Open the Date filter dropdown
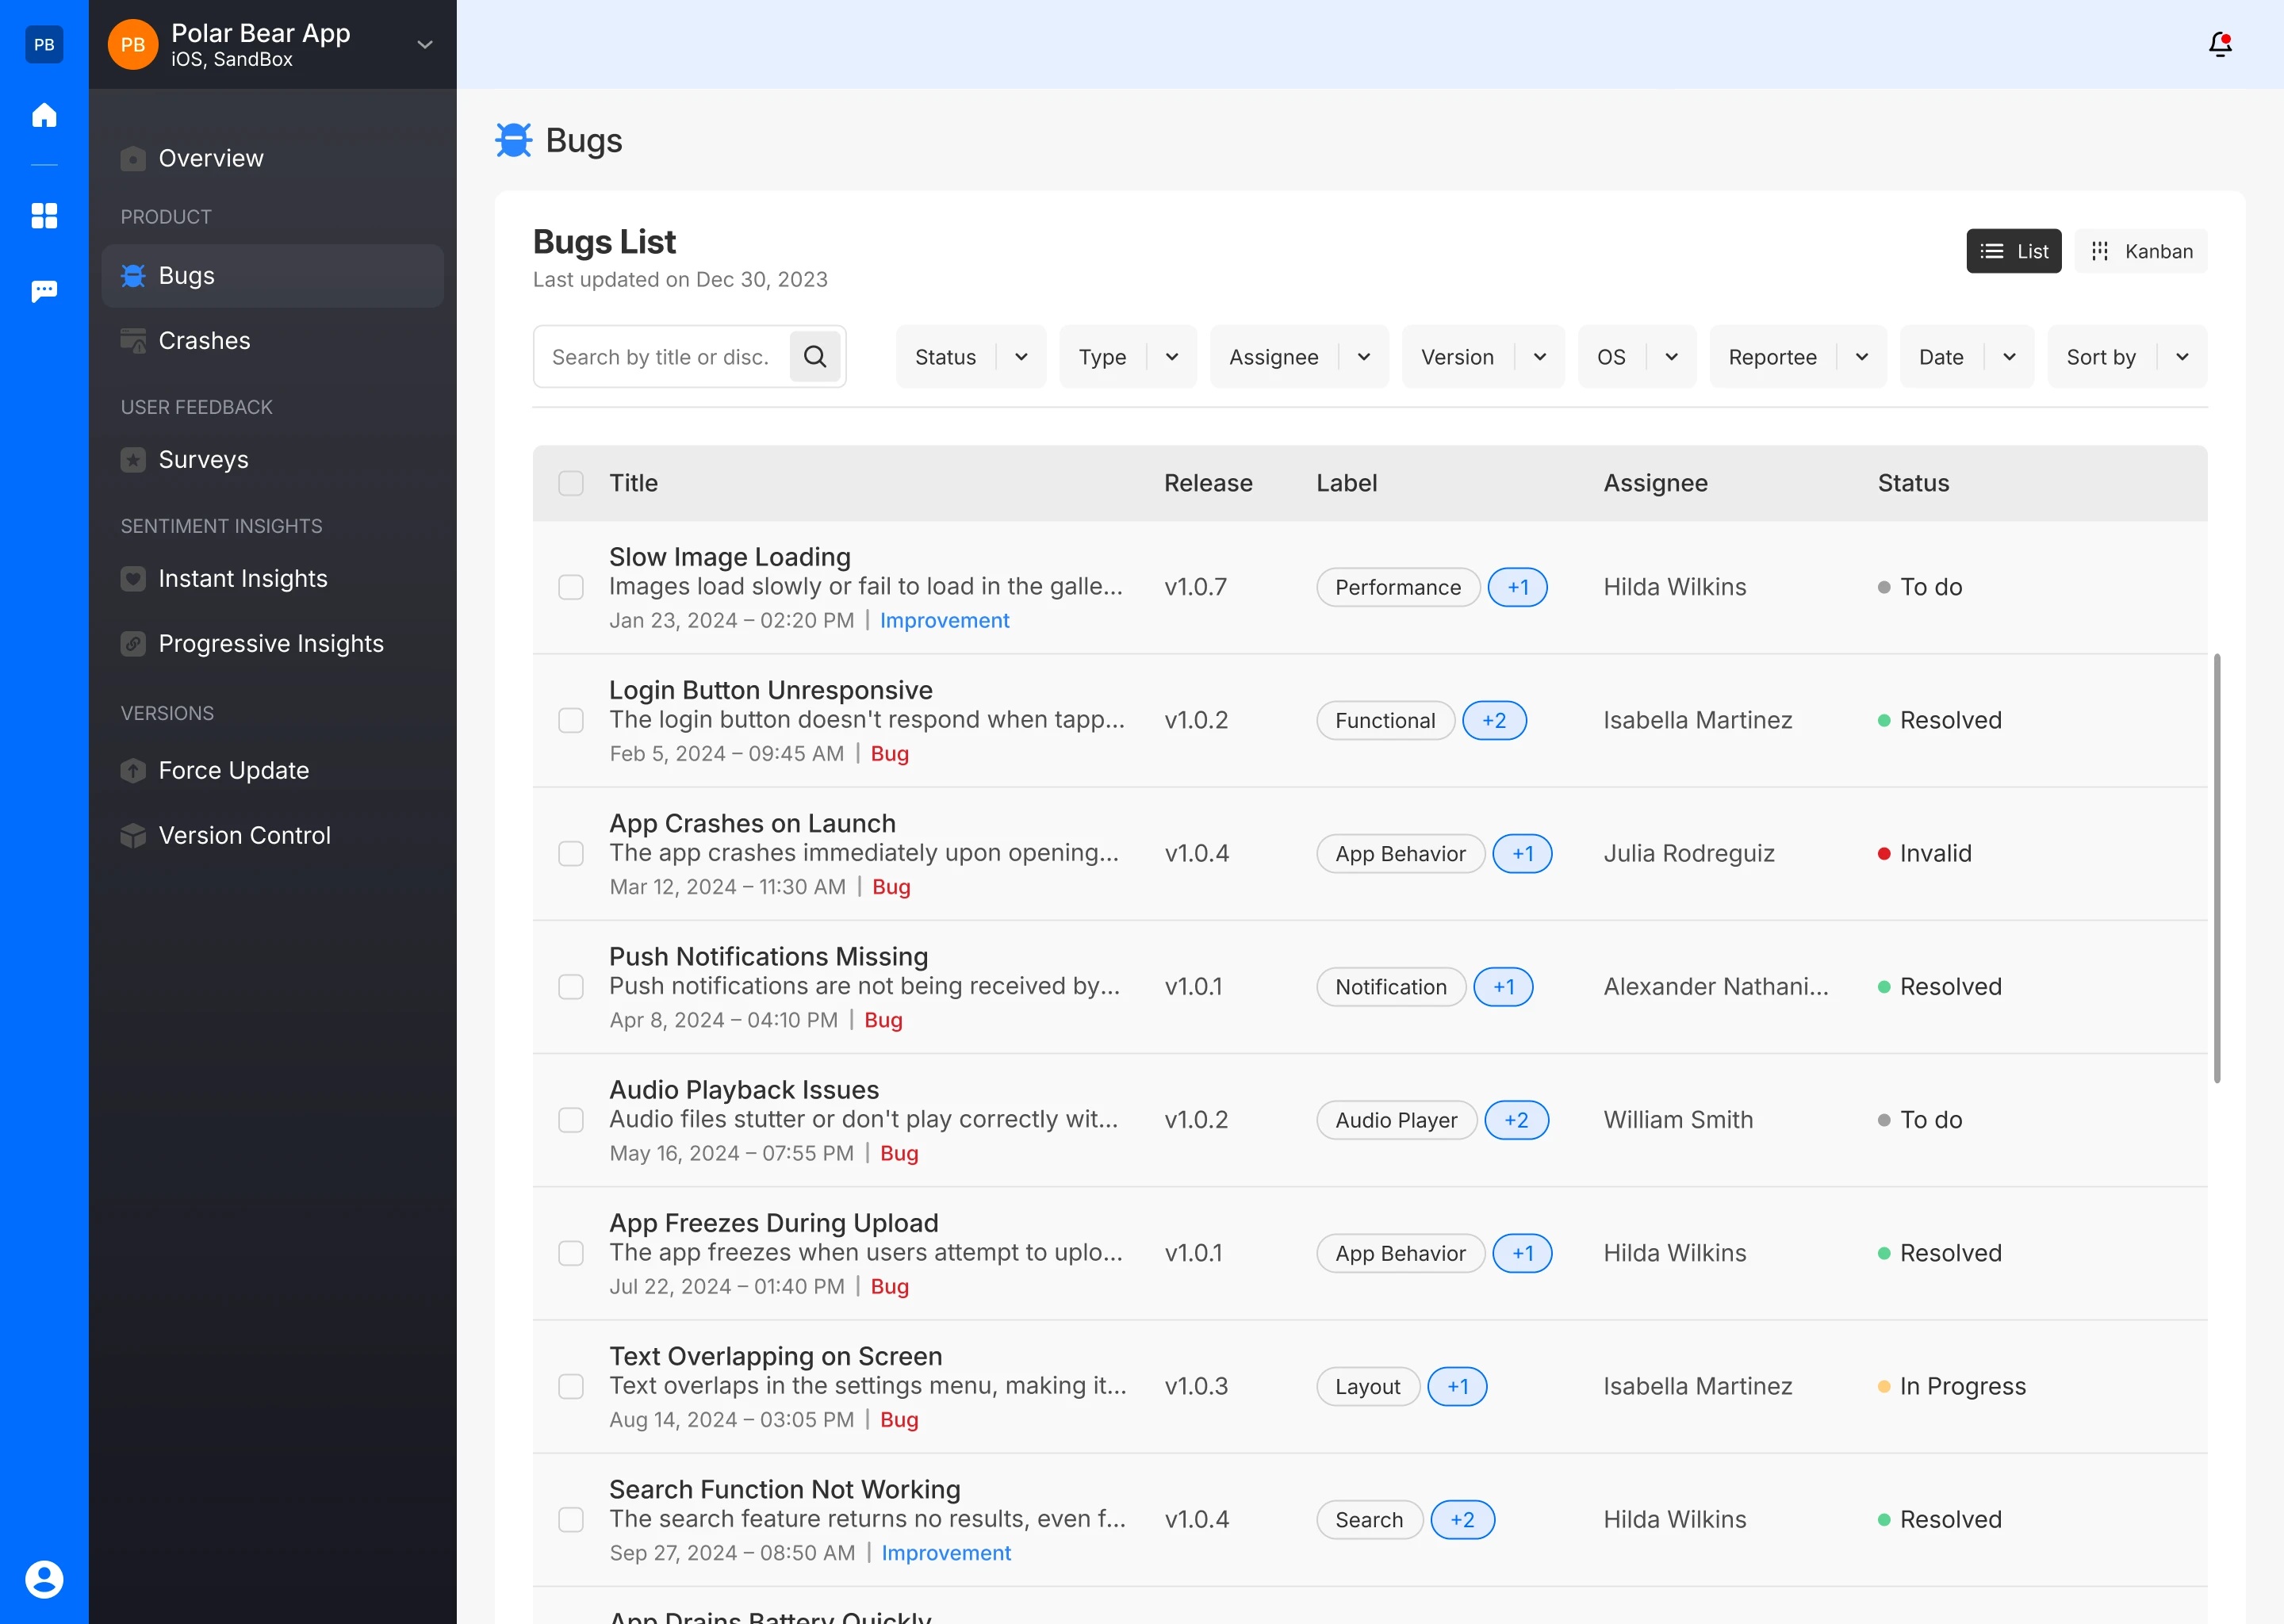2284x1624 pixels. click(1967, 357)
